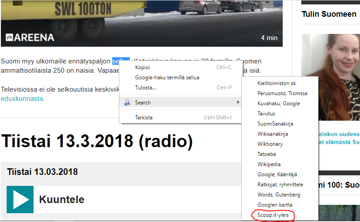The image size is (360, 222).
Task: Pick Ratkojat, ryhmittele entry
Action: tap(280, 185)
